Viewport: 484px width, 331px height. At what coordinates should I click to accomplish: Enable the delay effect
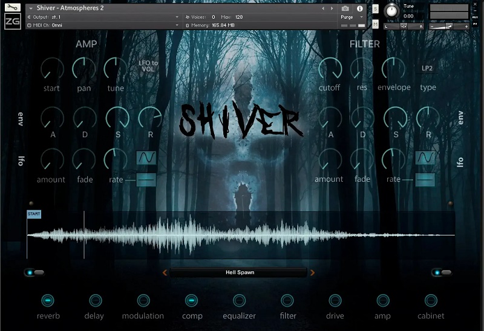pos(95,300)
